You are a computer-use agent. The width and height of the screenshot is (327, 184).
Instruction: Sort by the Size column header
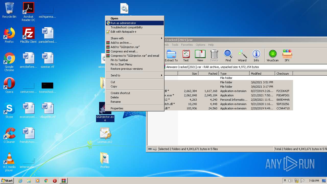click(x=188, y=74)
